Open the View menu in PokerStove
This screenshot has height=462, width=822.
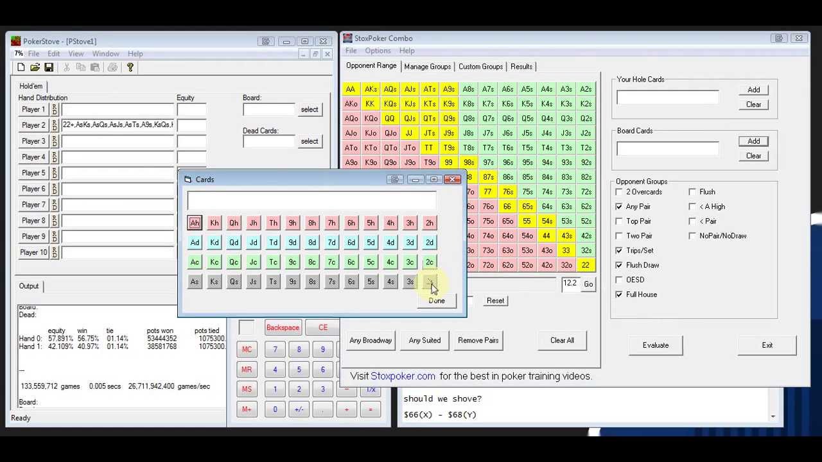click(x=76, y=54)
